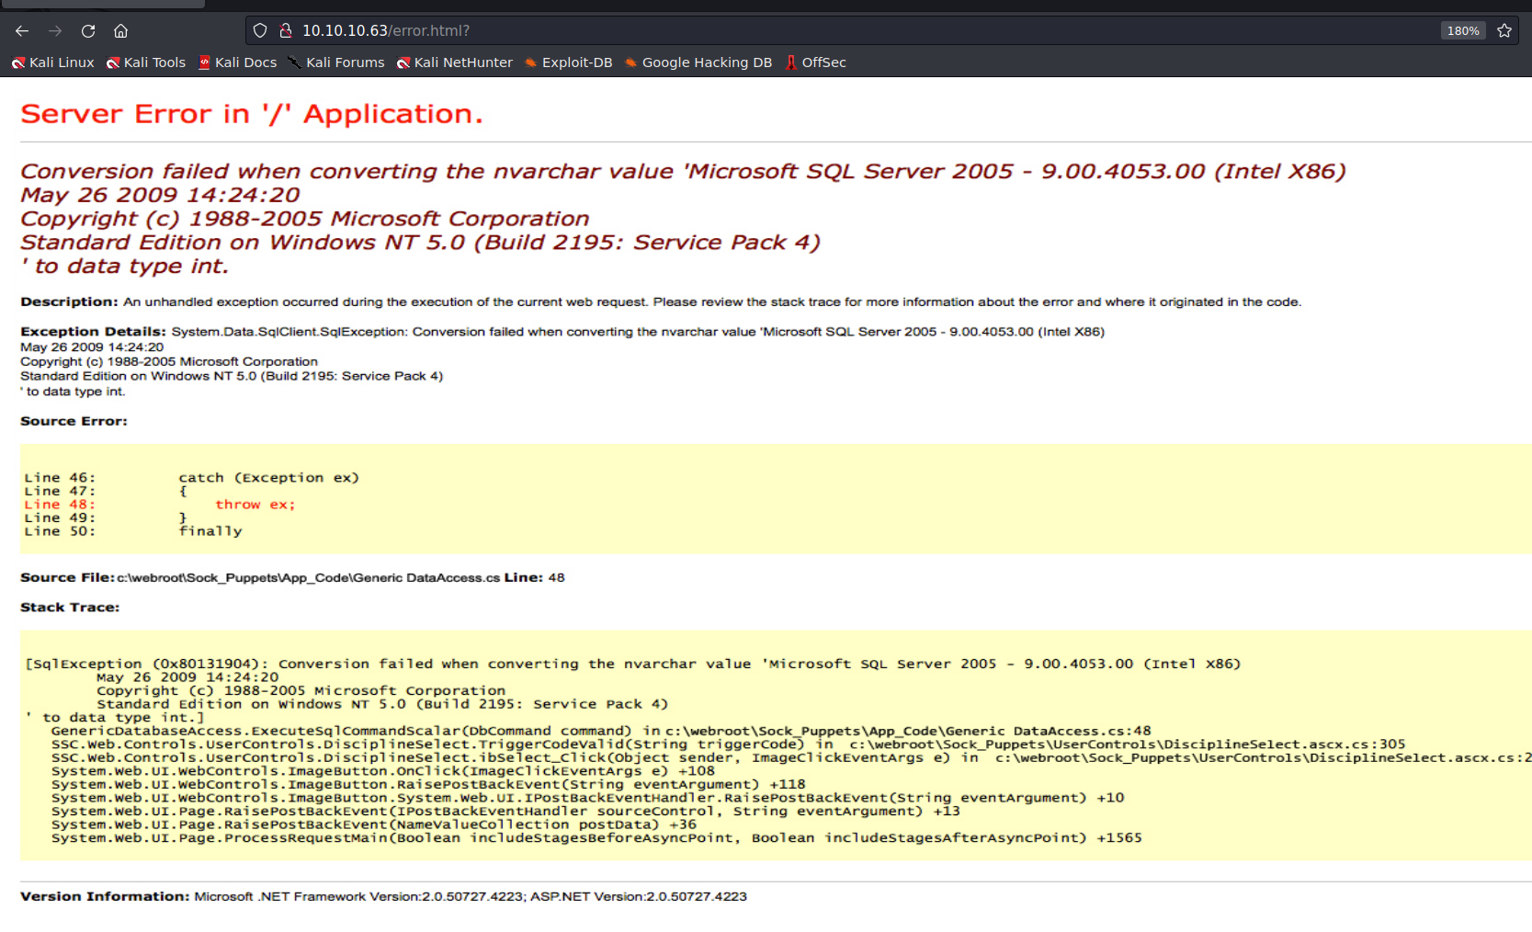The width and height of the screenshot is (1532, 932).
Task: Open the Kali Forums bookmark
Action: tap(336, 63)
